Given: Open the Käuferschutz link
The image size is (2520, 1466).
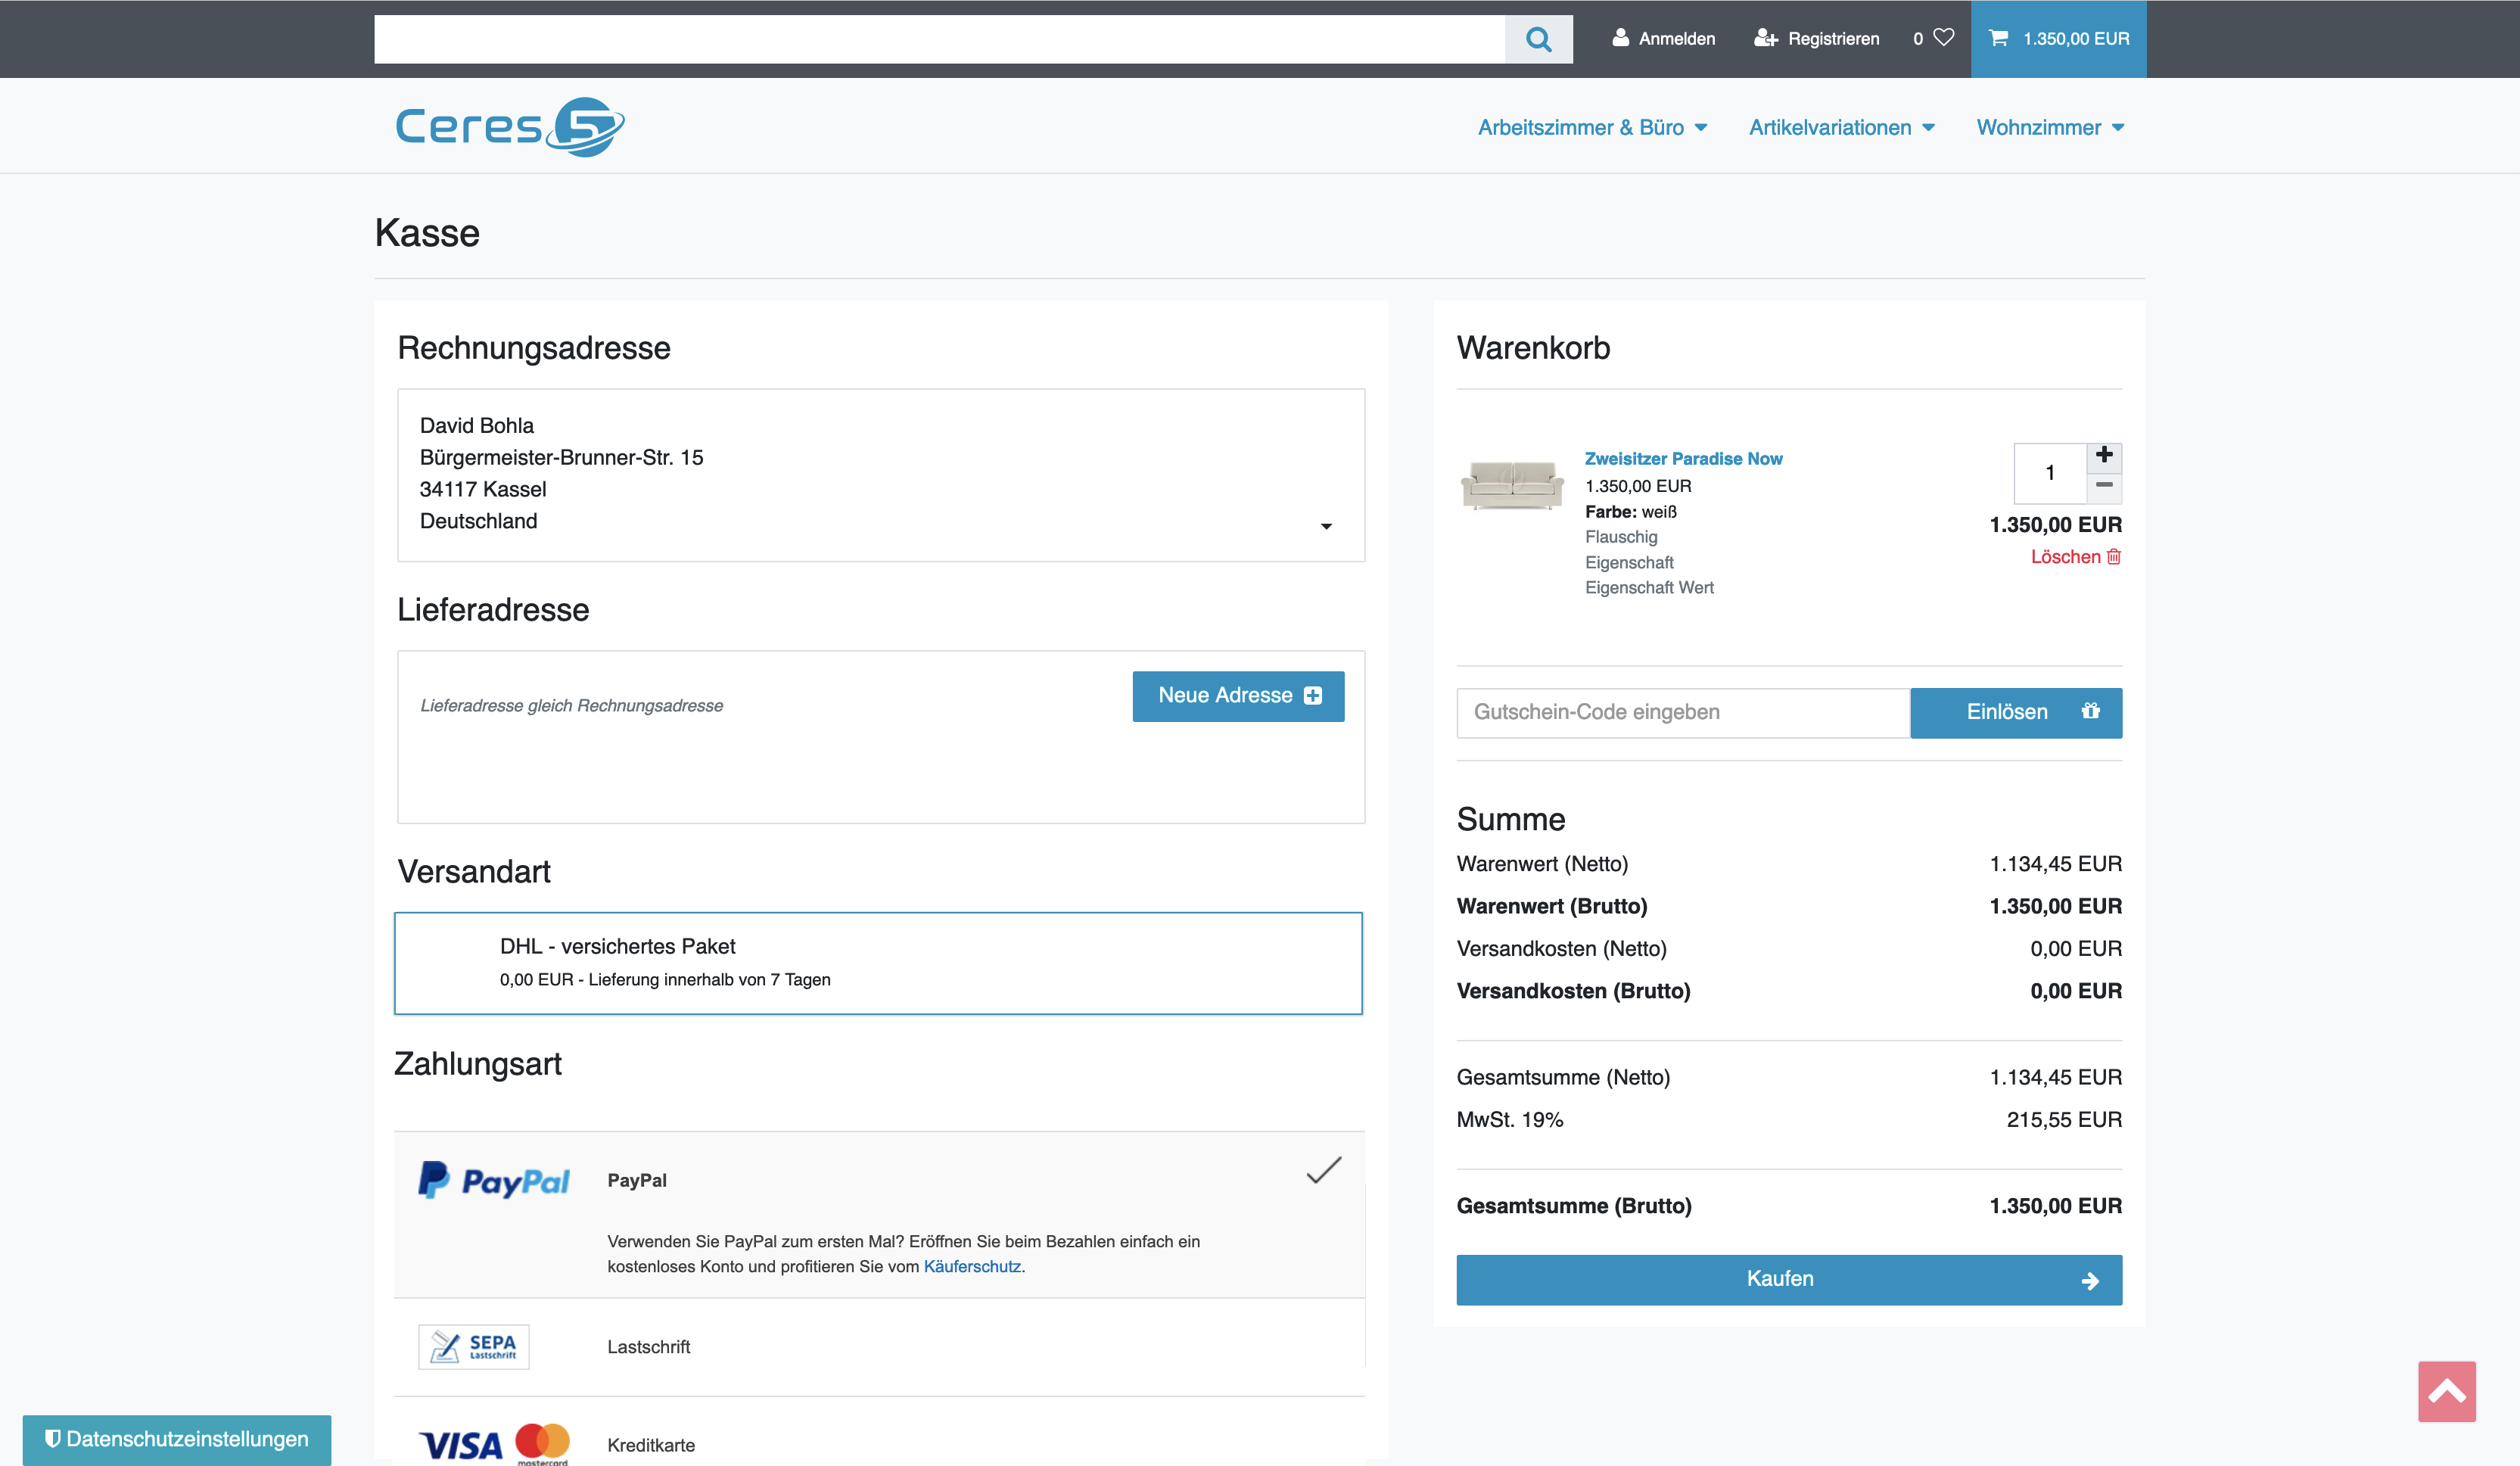Looking at the screenshot, I should pos(971,1266).
